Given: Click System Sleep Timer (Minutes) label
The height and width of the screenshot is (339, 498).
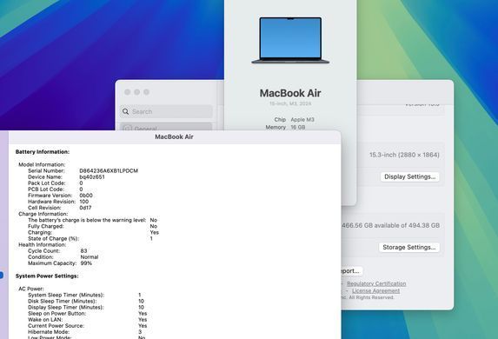Looking at the screenshot, I should pos(66,295).
